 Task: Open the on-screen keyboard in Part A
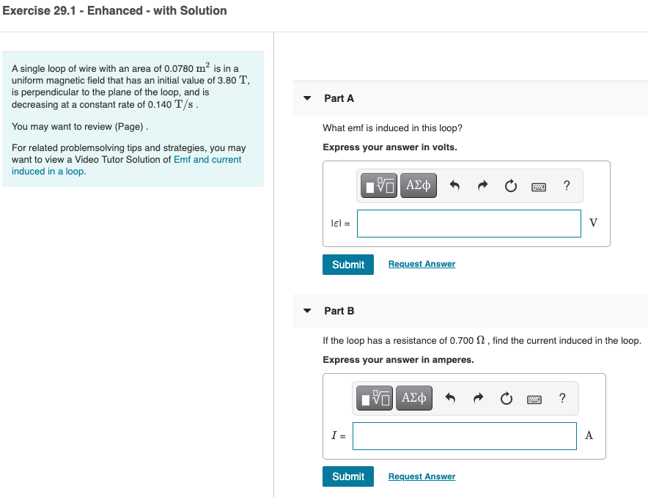click(x=538, y=185)
